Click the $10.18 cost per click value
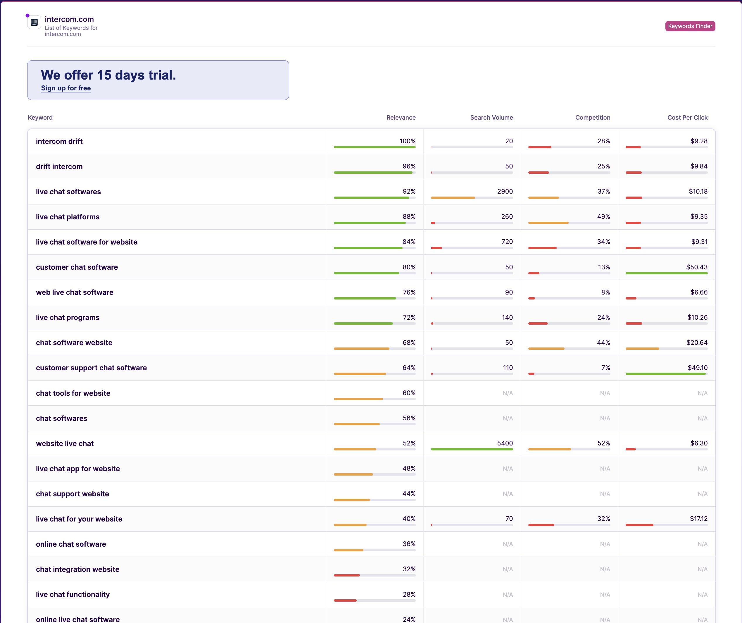This screenshot has width=742, height=623. click(698, 191)
